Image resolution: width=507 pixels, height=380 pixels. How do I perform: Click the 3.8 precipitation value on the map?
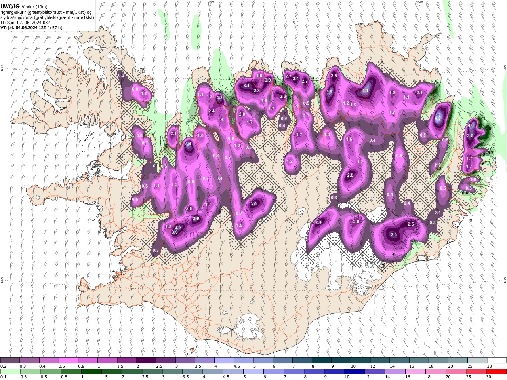196,218
